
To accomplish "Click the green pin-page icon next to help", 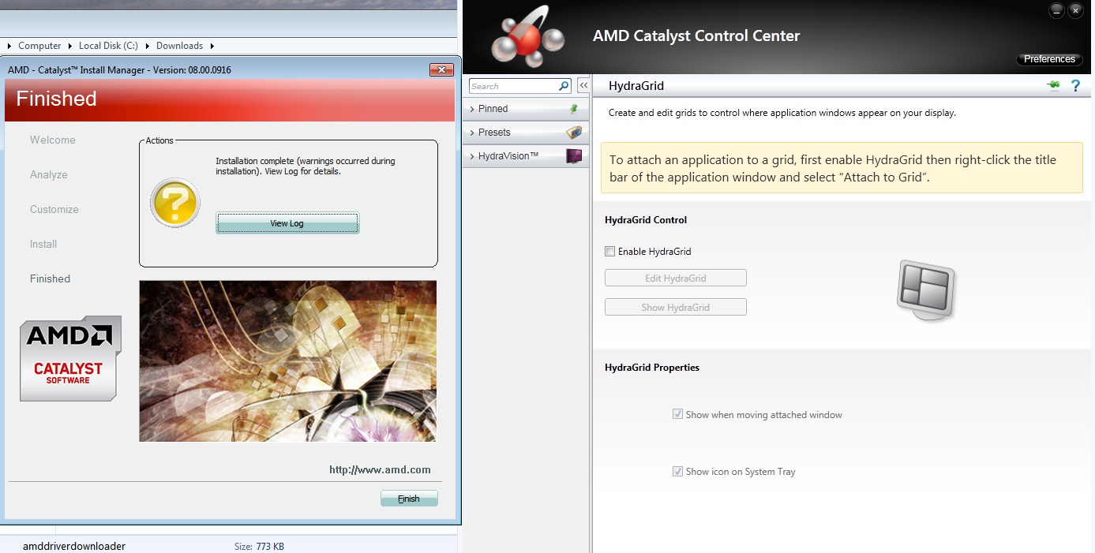I will [1053, 85].
